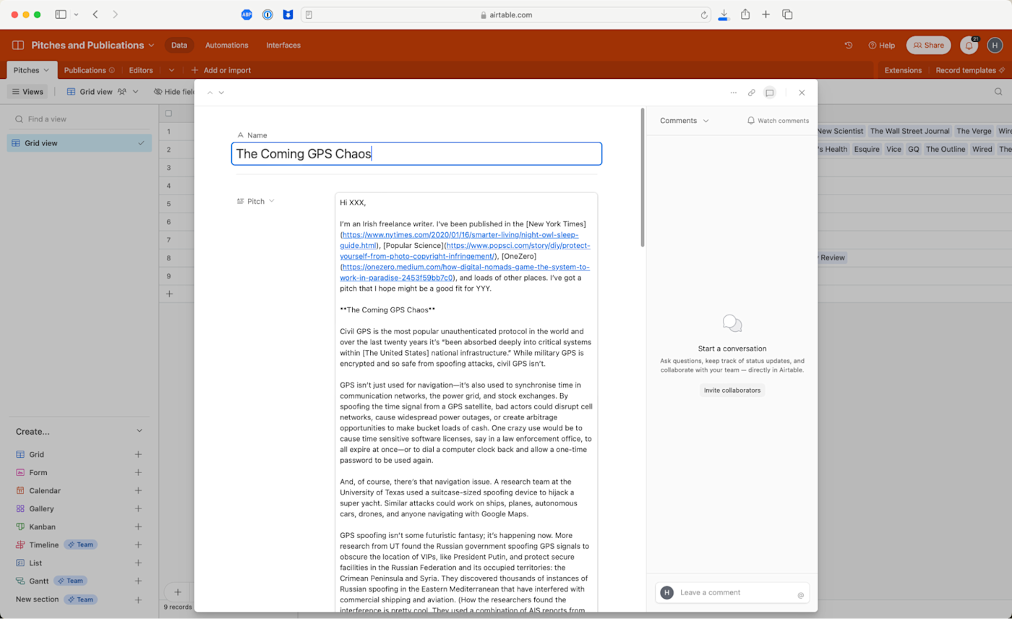This screenshot has height=619, width=1012.
Task: Toggle the Views sidebar button
Action: tap(27, 92)
